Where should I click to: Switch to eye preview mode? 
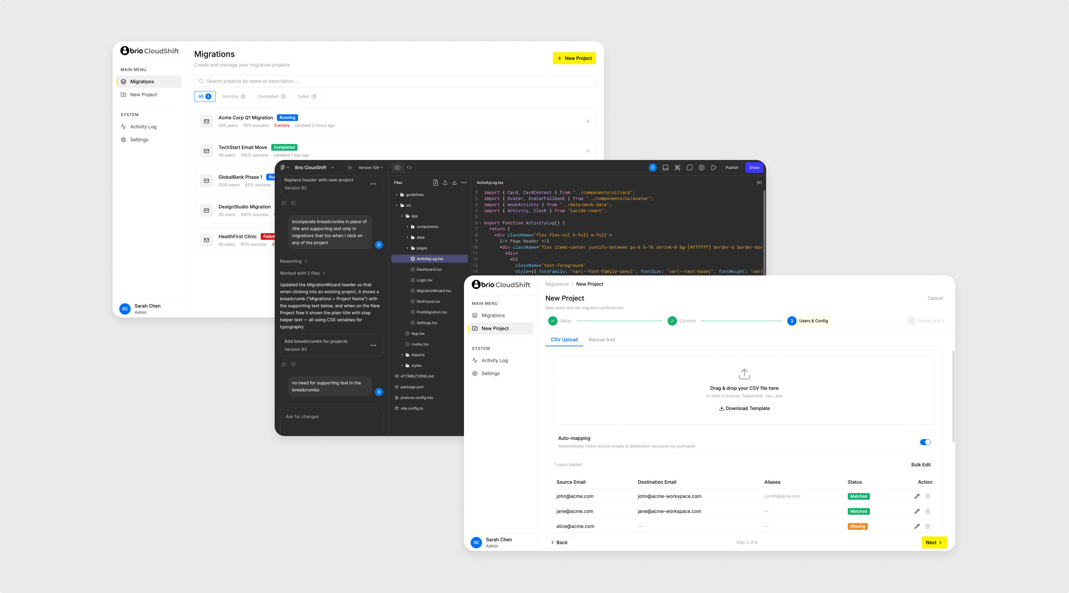point(397,167)
